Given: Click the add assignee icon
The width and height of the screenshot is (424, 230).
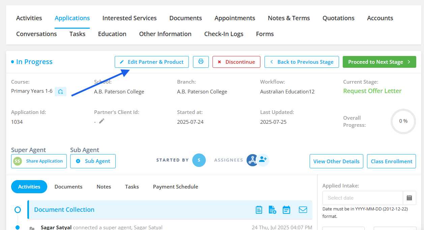Looking at the screenshot, I should tap(263, 160).
